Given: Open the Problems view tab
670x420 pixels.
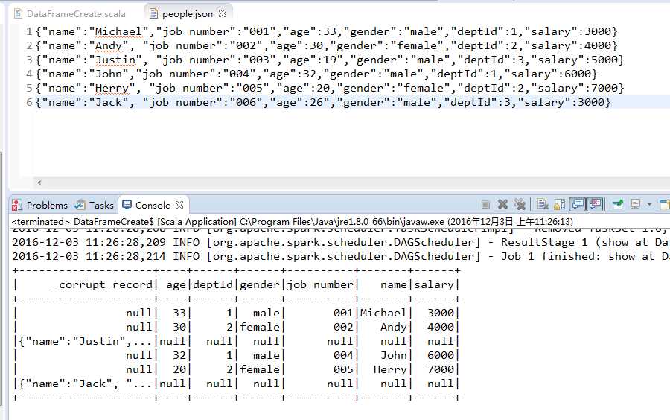Looking at the screenshot, I should [39, 205].
